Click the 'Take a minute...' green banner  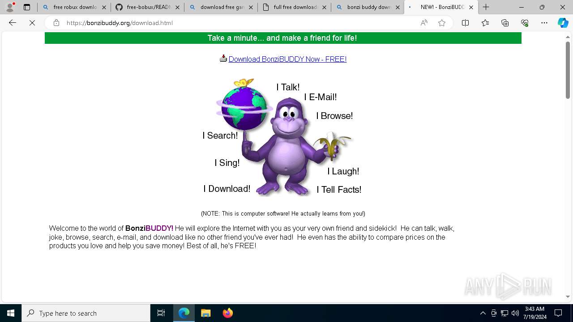283,38
